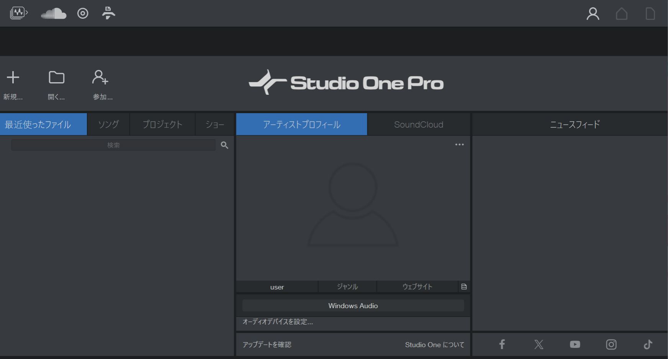This screenshot has width=668, height=359.
Task: Click the 開く... label
Action: pos(56,97)
